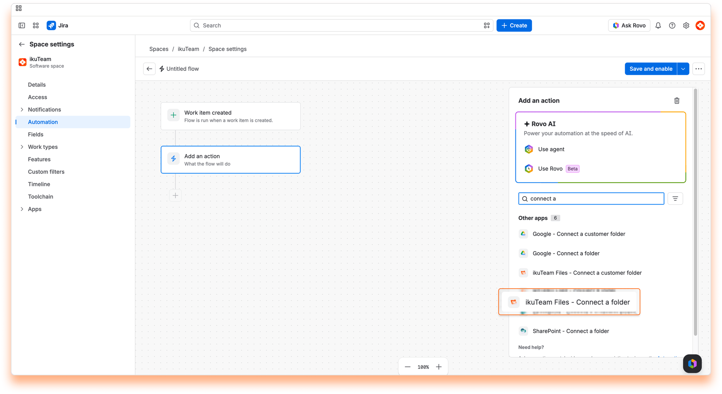The image size is (722, 394).
Task: Open the more options ellipsis menu
Action: click(x=699, y=69)
